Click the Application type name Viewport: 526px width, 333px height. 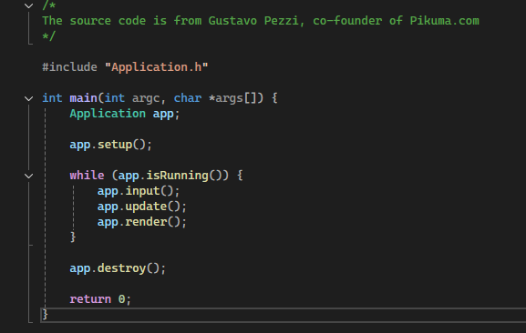(108, 114)
